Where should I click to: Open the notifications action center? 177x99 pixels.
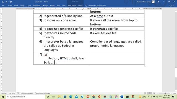click(x=173, y=97)
